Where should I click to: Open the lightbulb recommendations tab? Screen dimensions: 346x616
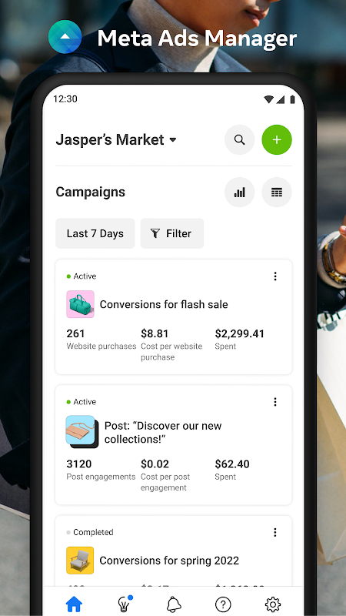pyautogui.click(x=125, y=603)
